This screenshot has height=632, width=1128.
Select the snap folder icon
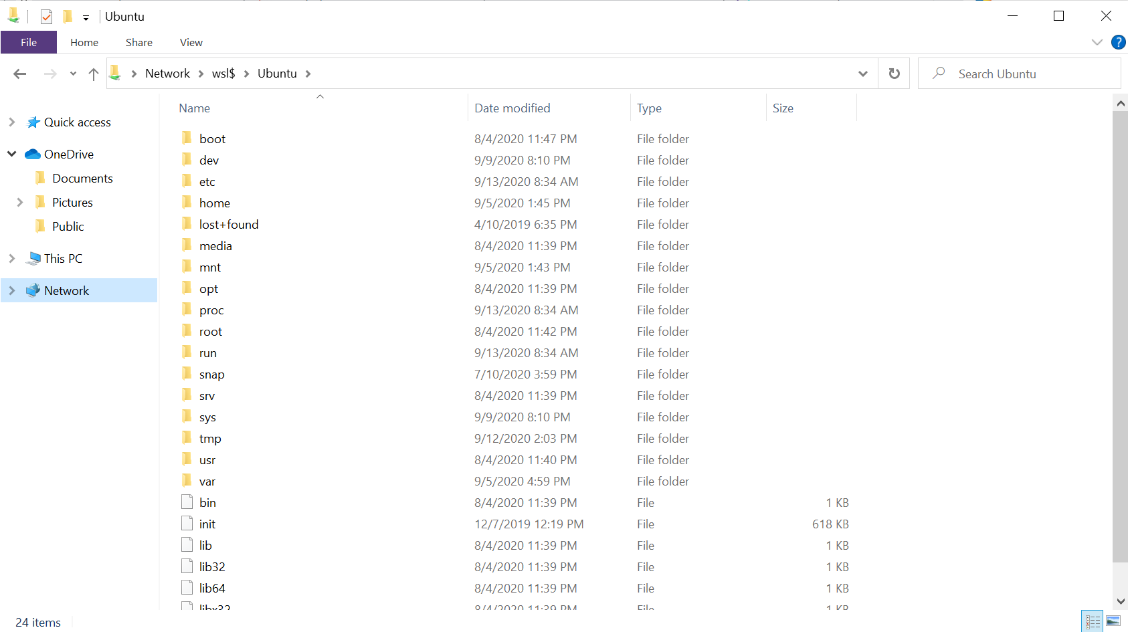pos(187,374)
